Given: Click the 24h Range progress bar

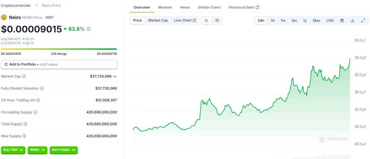Looking at the screenshot, I should click(59, 49).
